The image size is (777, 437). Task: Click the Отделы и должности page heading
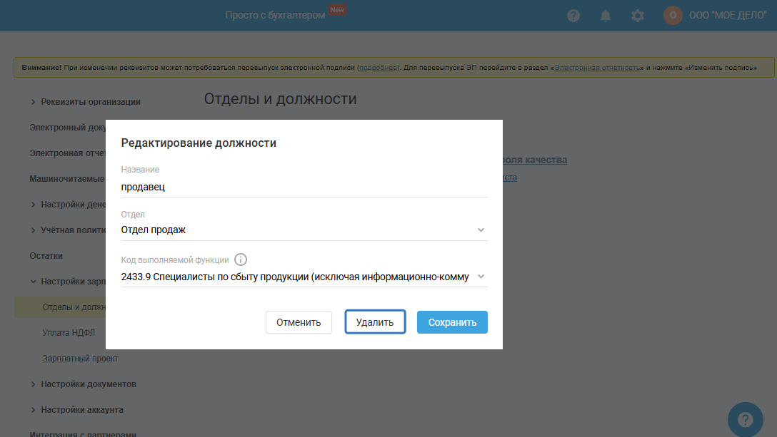281,99
